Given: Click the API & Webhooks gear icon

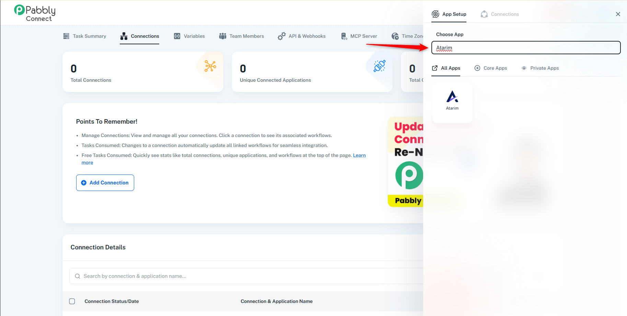Looking at the screenshot, I should (x=281, y=36).
